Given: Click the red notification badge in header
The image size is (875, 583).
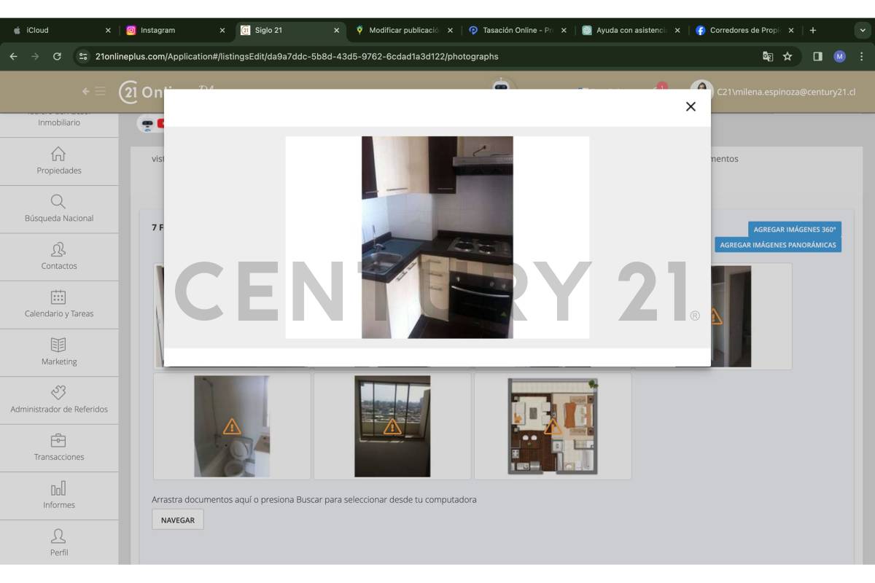Looking at the screenshot, I should tap(661, 86).
